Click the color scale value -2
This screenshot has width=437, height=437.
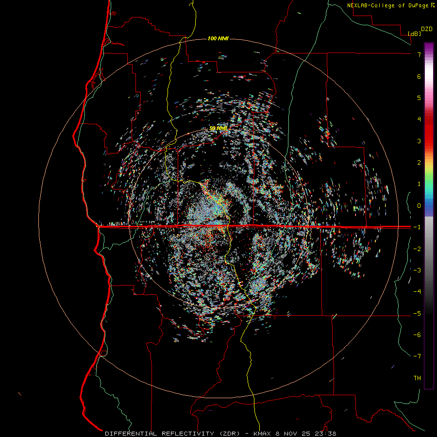coord(417,249)
